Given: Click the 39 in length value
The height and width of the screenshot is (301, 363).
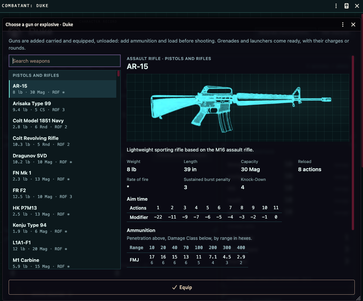Looking at the screenshot, I should pyautogui.click(x=190, y=169).
